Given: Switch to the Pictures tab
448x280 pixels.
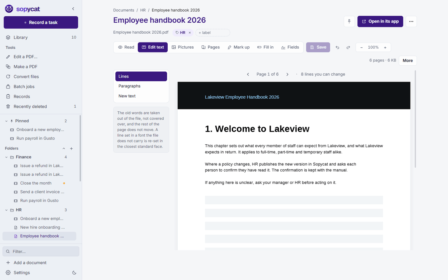Looking at the screenshot, I should click(183, 47).
